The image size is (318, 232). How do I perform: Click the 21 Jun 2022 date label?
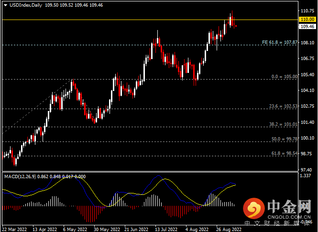[136, 229]
